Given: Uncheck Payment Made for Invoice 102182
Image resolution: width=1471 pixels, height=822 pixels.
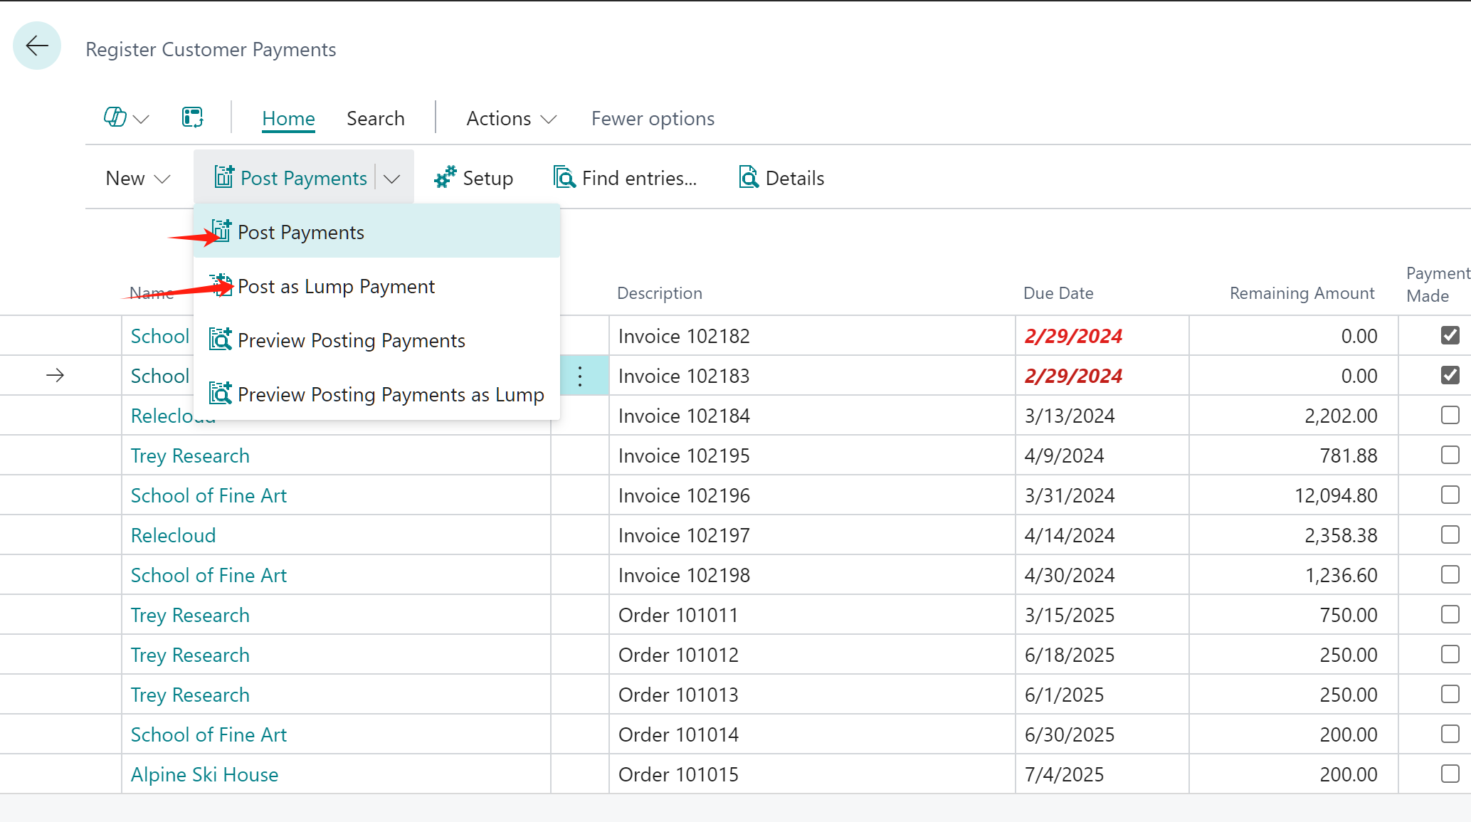Looking at the screenshot, I should pos(1450,335).
